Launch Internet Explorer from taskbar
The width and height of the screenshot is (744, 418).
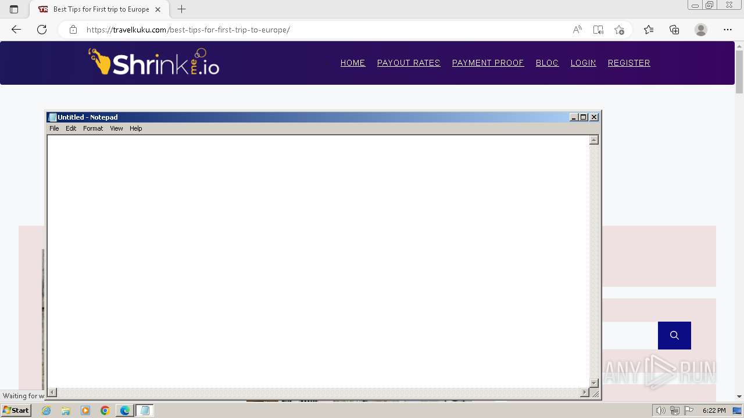(46, 410)
